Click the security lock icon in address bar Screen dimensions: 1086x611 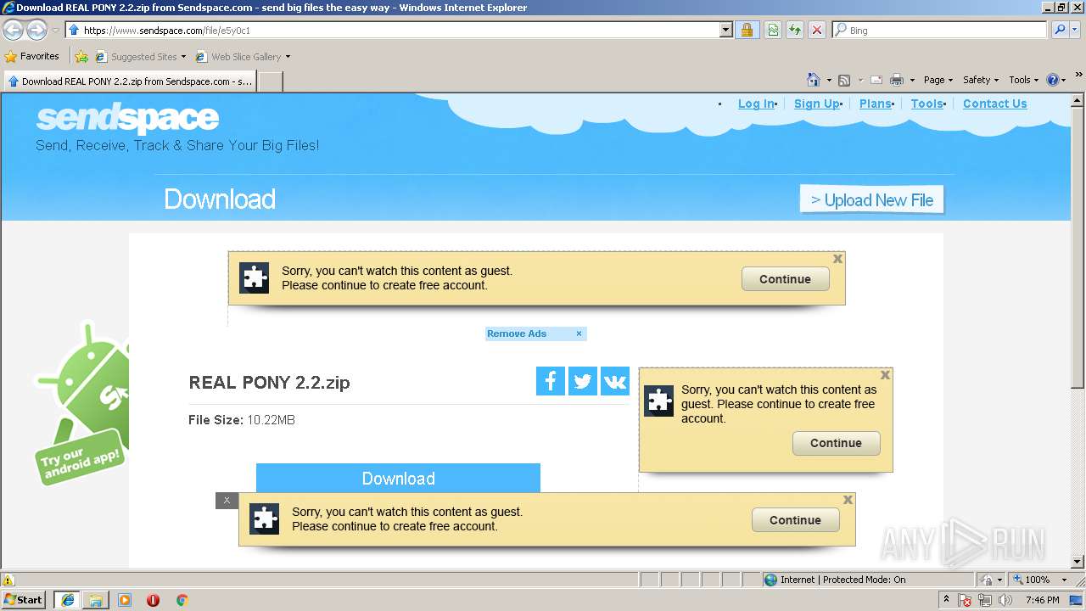pos(747,30)
